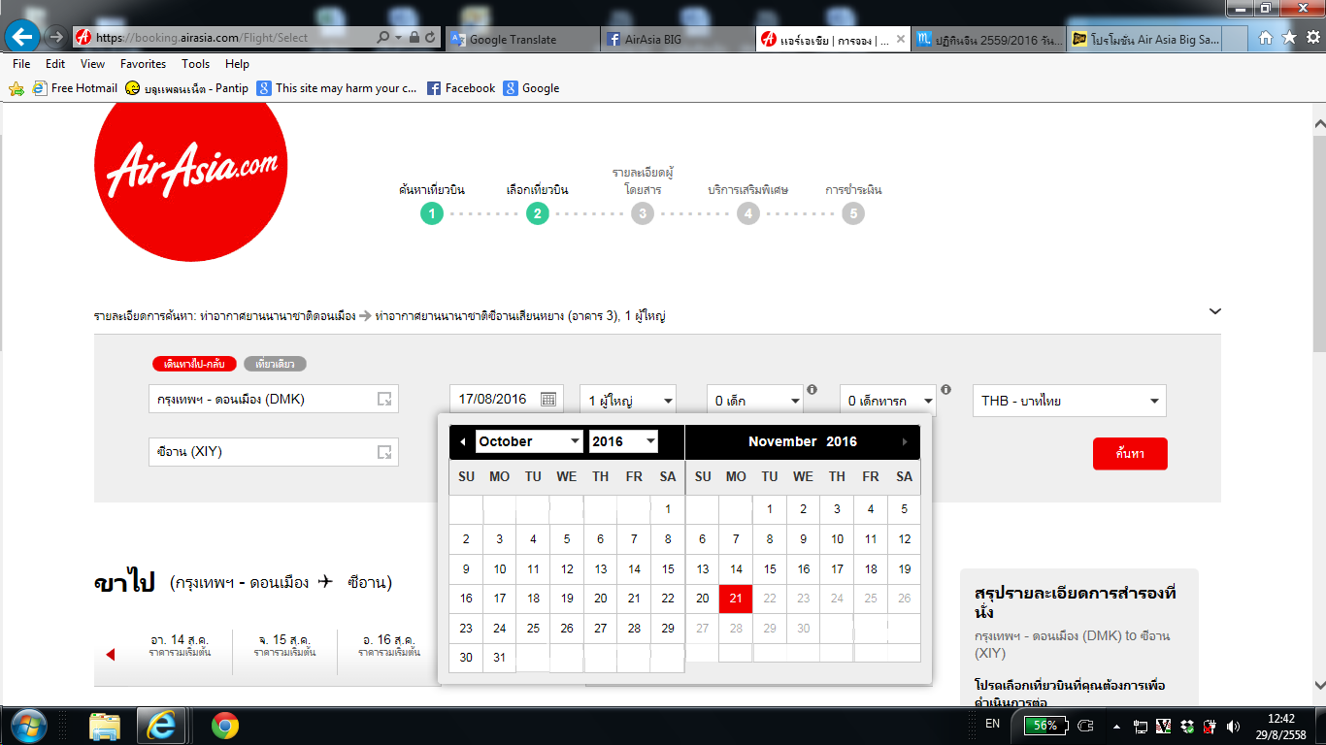Click the volume speaker icon in system tray
This screenshot has height=745, width=1326.
tap(1234, 726)
